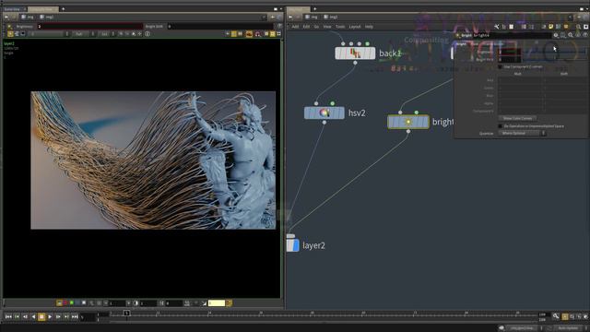The height and width of the screenshot is (332, 590).
Task: Jump to first frame in playbar
Action: (8, 317)
